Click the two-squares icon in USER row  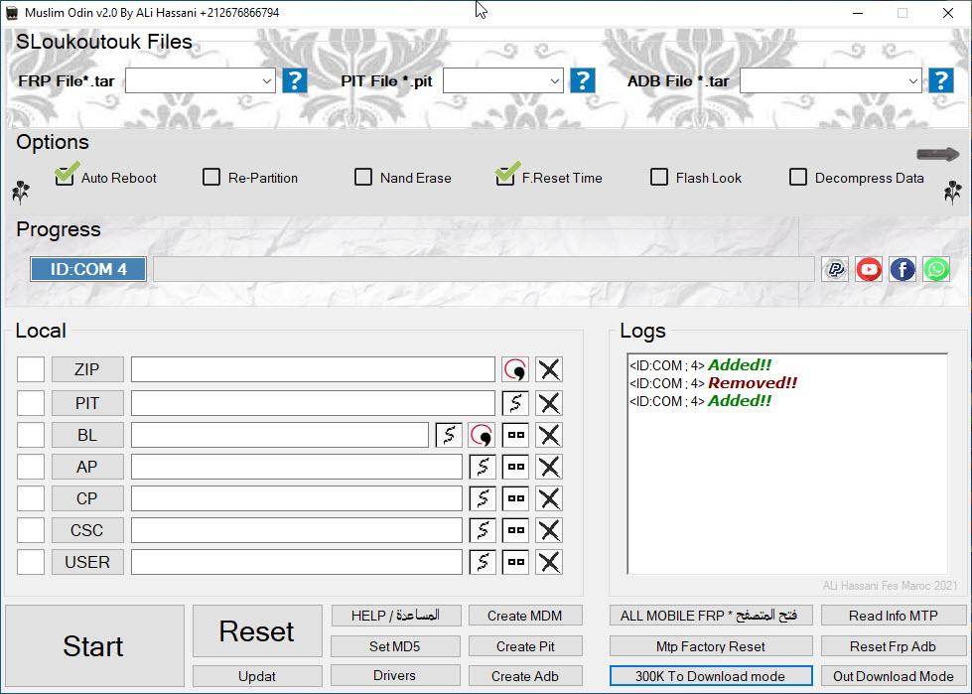point(515,562)
